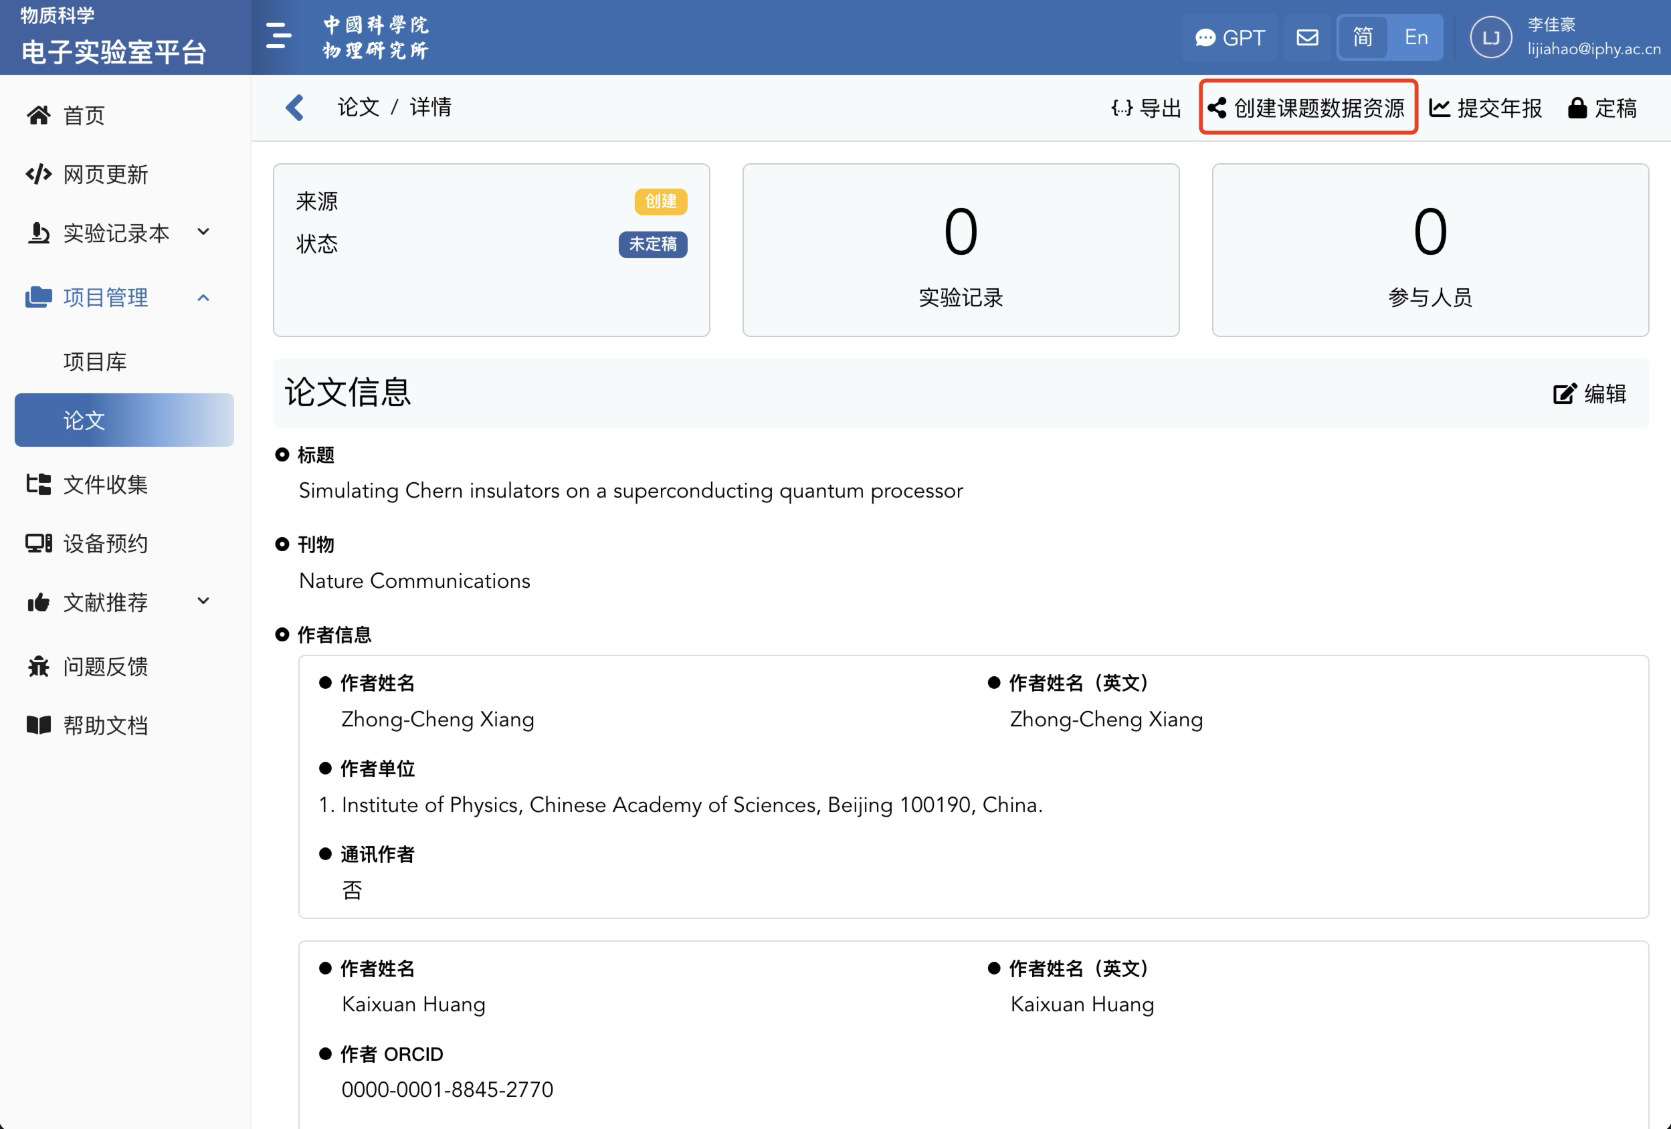1671x1129 pixels.
Task: Expand the 文献推荐 chevron
Action: 203,601
